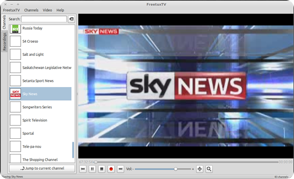Click the volume slider handle
This screenshot has width=294, height=179.
click(x=176, y=169)
